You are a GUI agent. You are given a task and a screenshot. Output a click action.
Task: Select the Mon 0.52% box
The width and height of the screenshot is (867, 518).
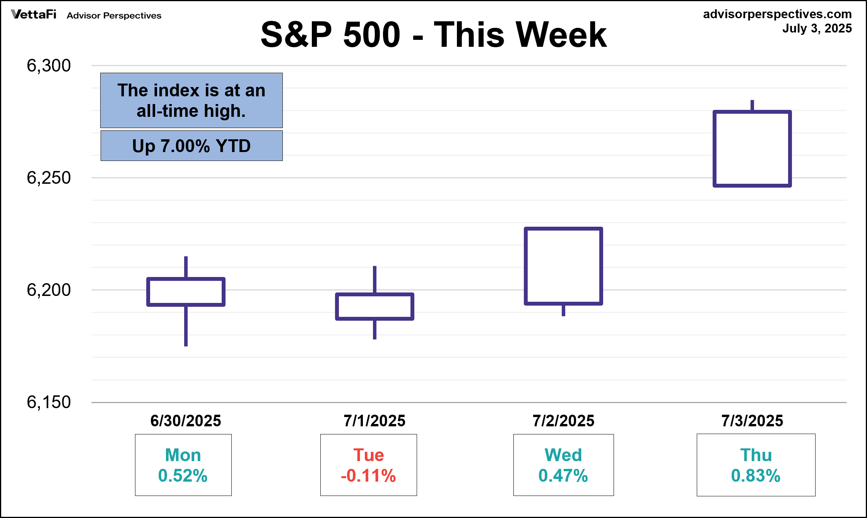point(183,465)
